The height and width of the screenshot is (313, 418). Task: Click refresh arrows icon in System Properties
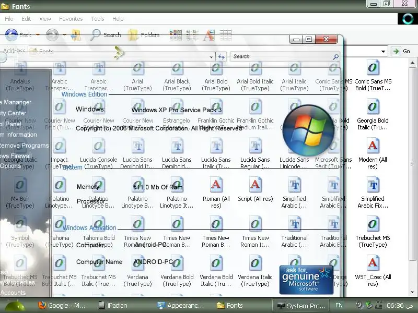[221, 56]
